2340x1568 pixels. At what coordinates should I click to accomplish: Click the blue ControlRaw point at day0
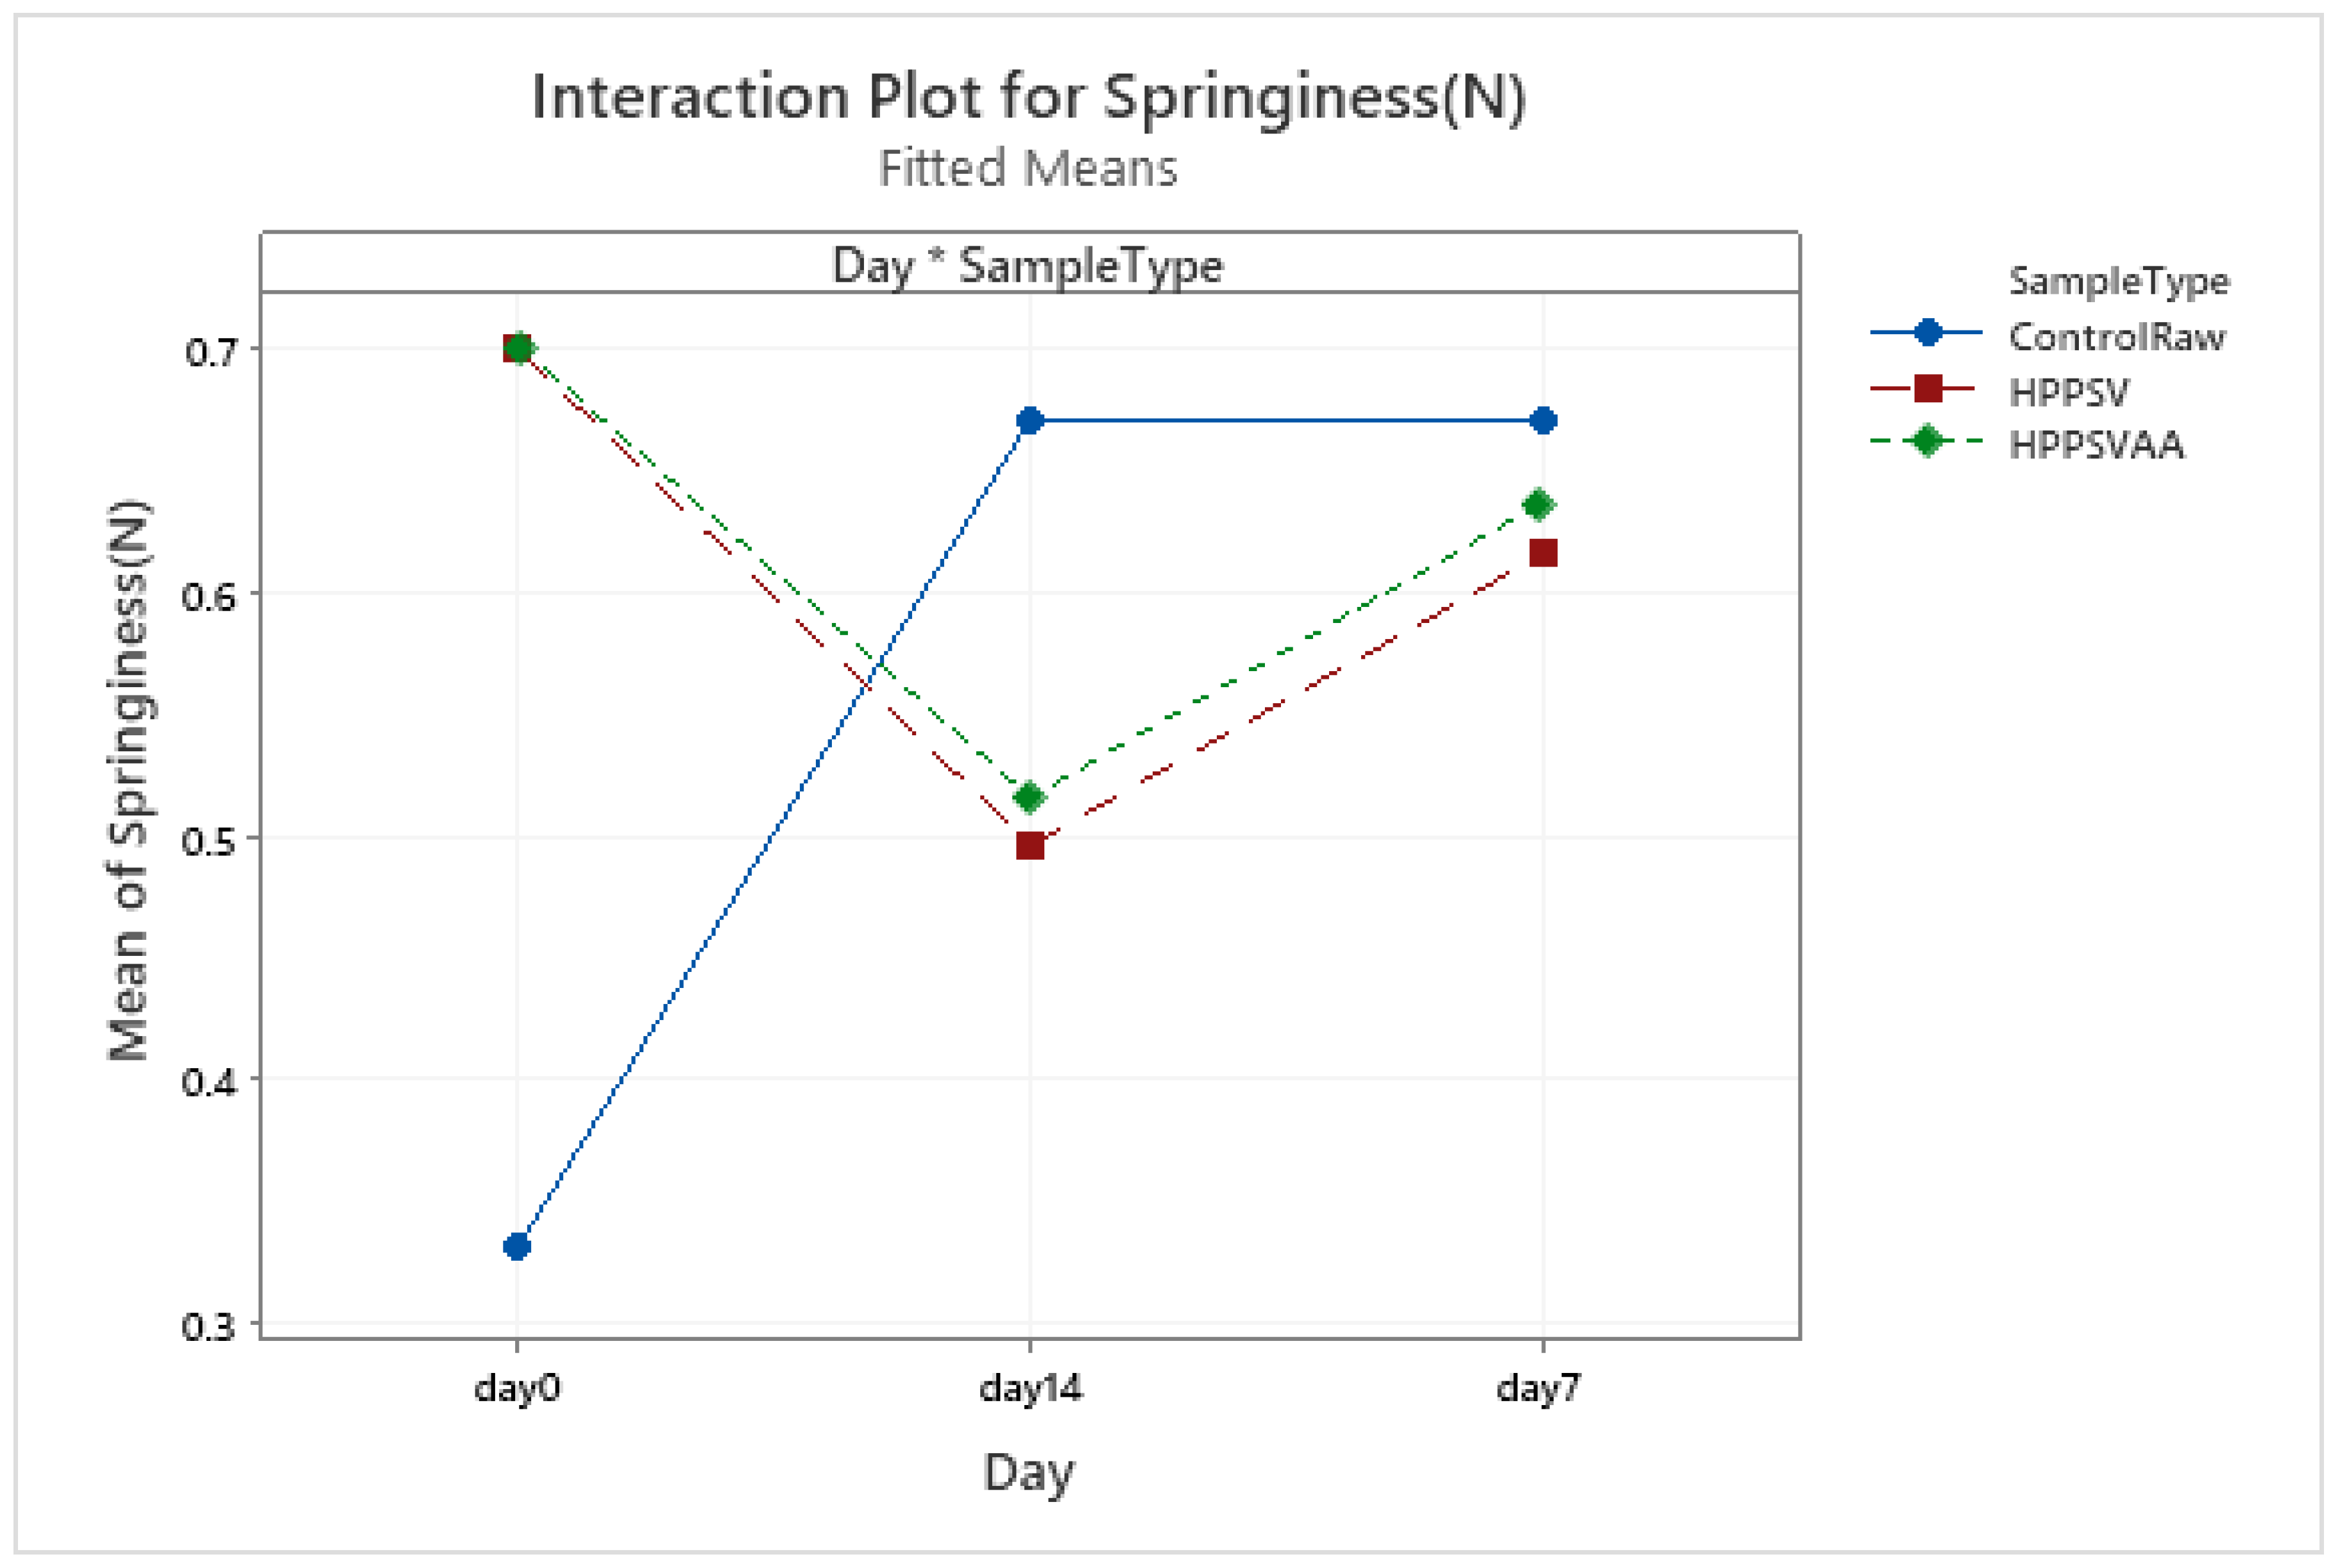point(517,1246)
